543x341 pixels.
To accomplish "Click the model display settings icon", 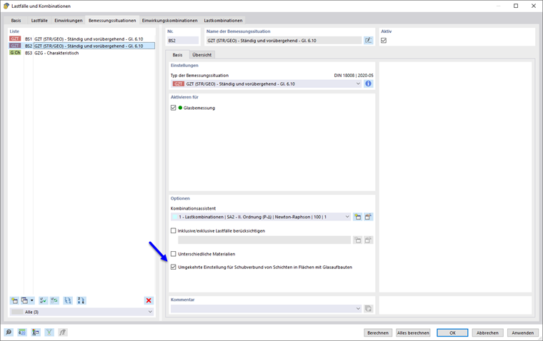I will tap(35, 332).
